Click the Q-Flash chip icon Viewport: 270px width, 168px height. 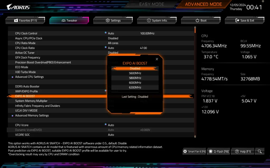coord(210,151)
